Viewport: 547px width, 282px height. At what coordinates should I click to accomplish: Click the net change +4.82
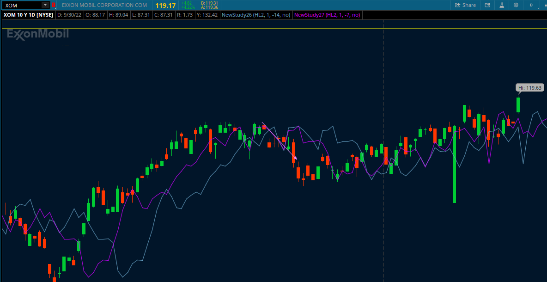[x=187, y=3]
